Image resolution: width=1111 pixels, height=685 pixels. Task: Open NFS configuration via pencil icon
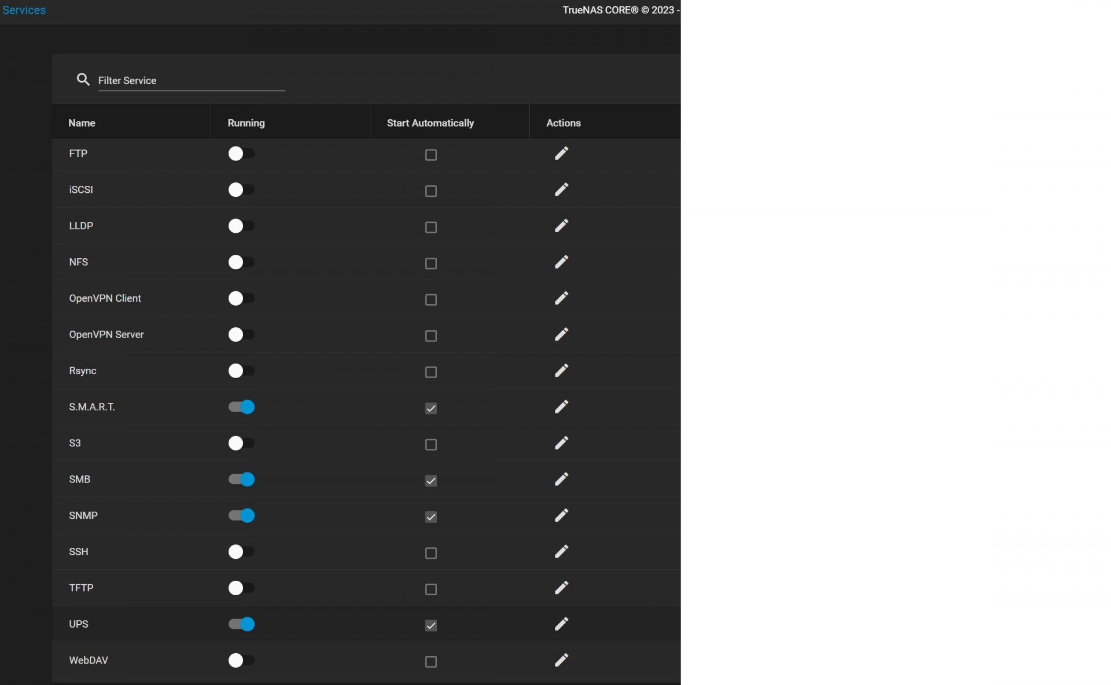click(x=561, y=262)
